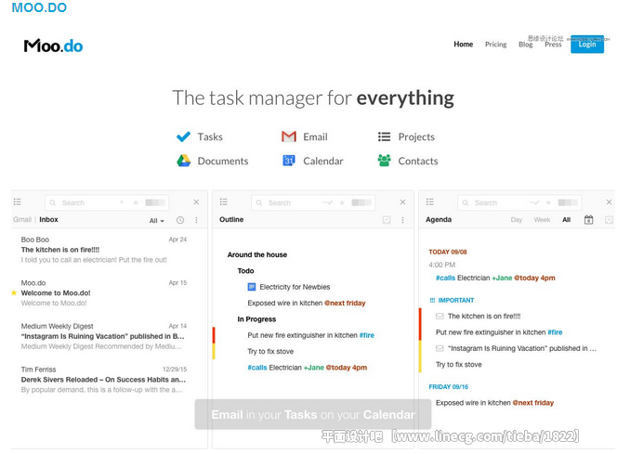Screen dimensions: 617x454
Task: Open the Home nav item
Action: (x=463, y=45)
